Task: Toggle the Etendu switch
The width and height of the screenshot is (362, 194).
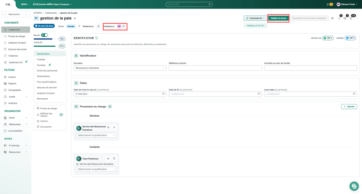Action: click(x=45, y=35)
